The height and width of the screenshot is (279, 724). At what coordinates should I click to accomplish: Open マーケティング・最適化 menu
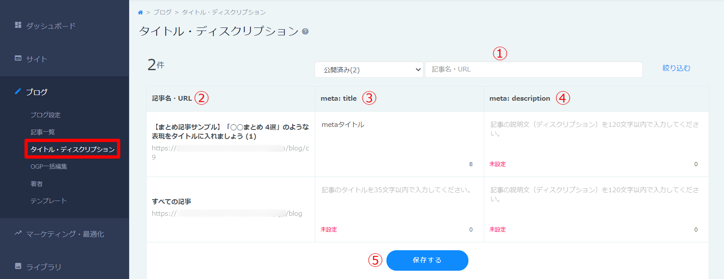tap(65, 234)
